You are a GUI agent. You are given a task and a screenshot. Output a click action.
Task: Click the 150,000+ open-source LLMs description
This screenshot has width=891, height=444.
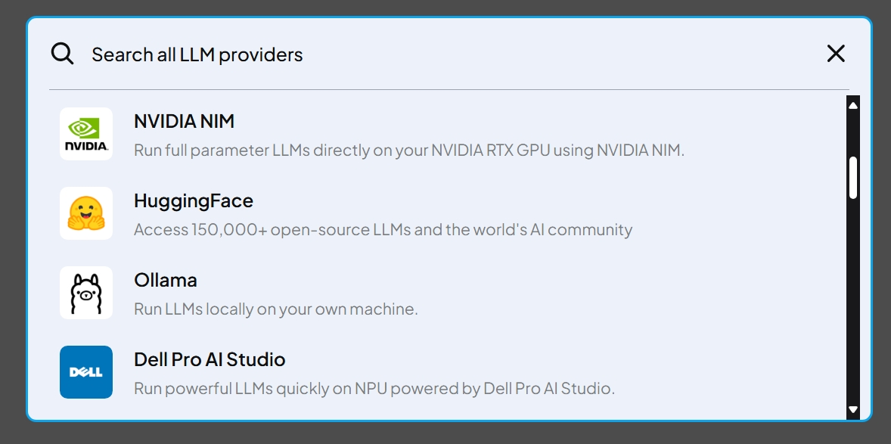[x=383, y=229]
